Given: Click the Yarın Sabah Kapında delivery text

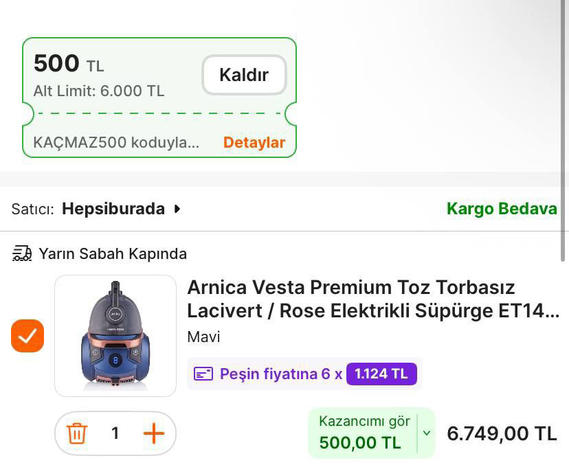Looking at the screenshot, I should (x=113, y=253).
